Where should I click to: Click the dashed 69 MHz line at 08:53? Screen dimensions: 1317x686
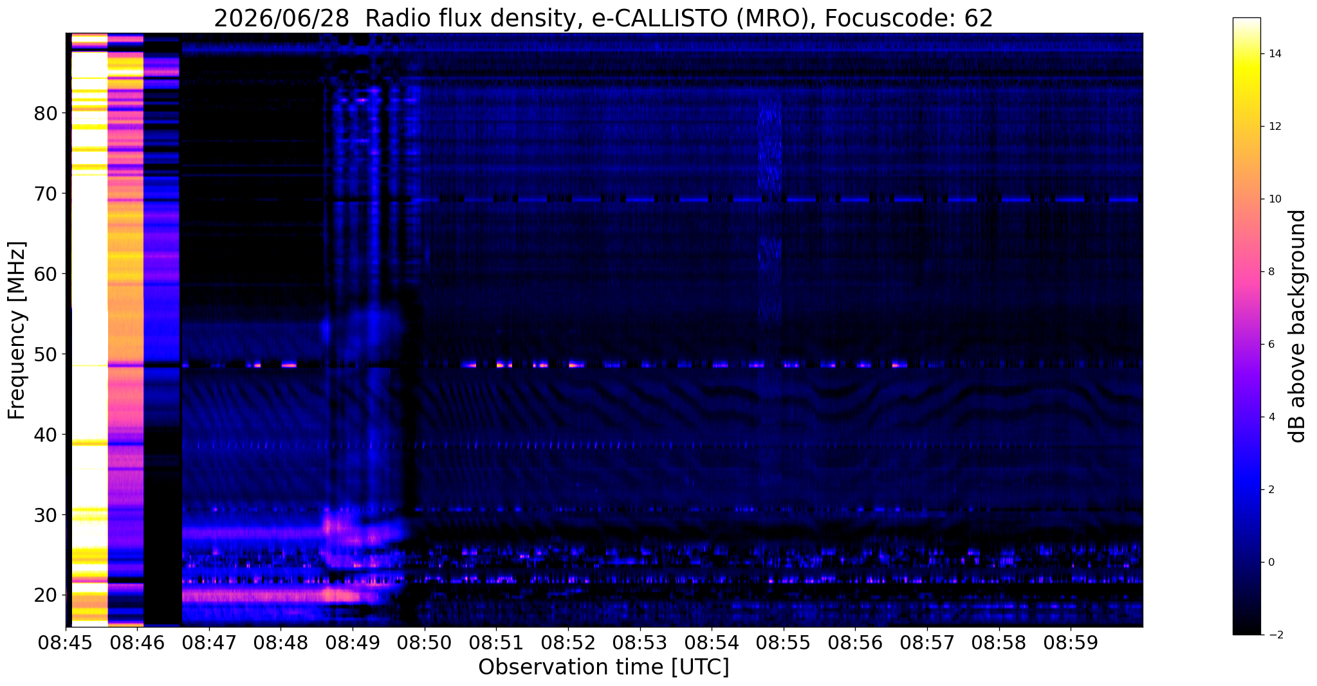[640, 200]
